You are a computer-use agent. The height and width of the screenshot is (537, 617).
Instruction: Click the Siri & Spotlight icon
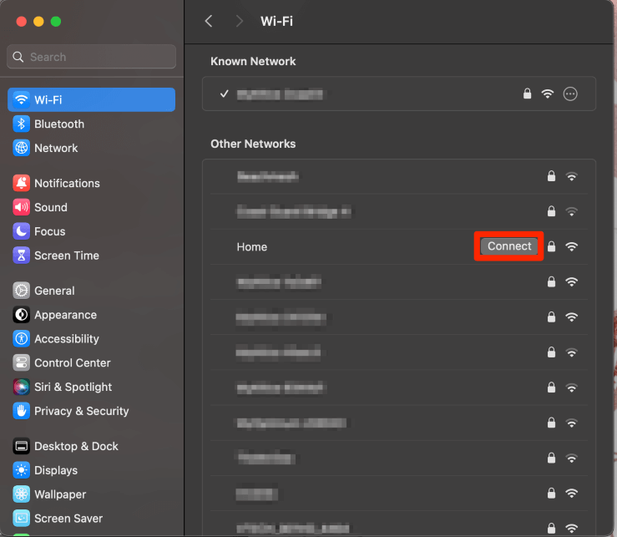(21, 387)
